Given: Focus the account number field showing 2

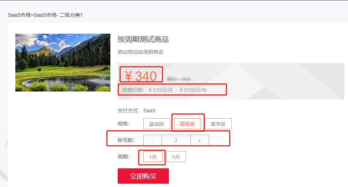Looking at the screenshot, I should click(x=176, y=141).
